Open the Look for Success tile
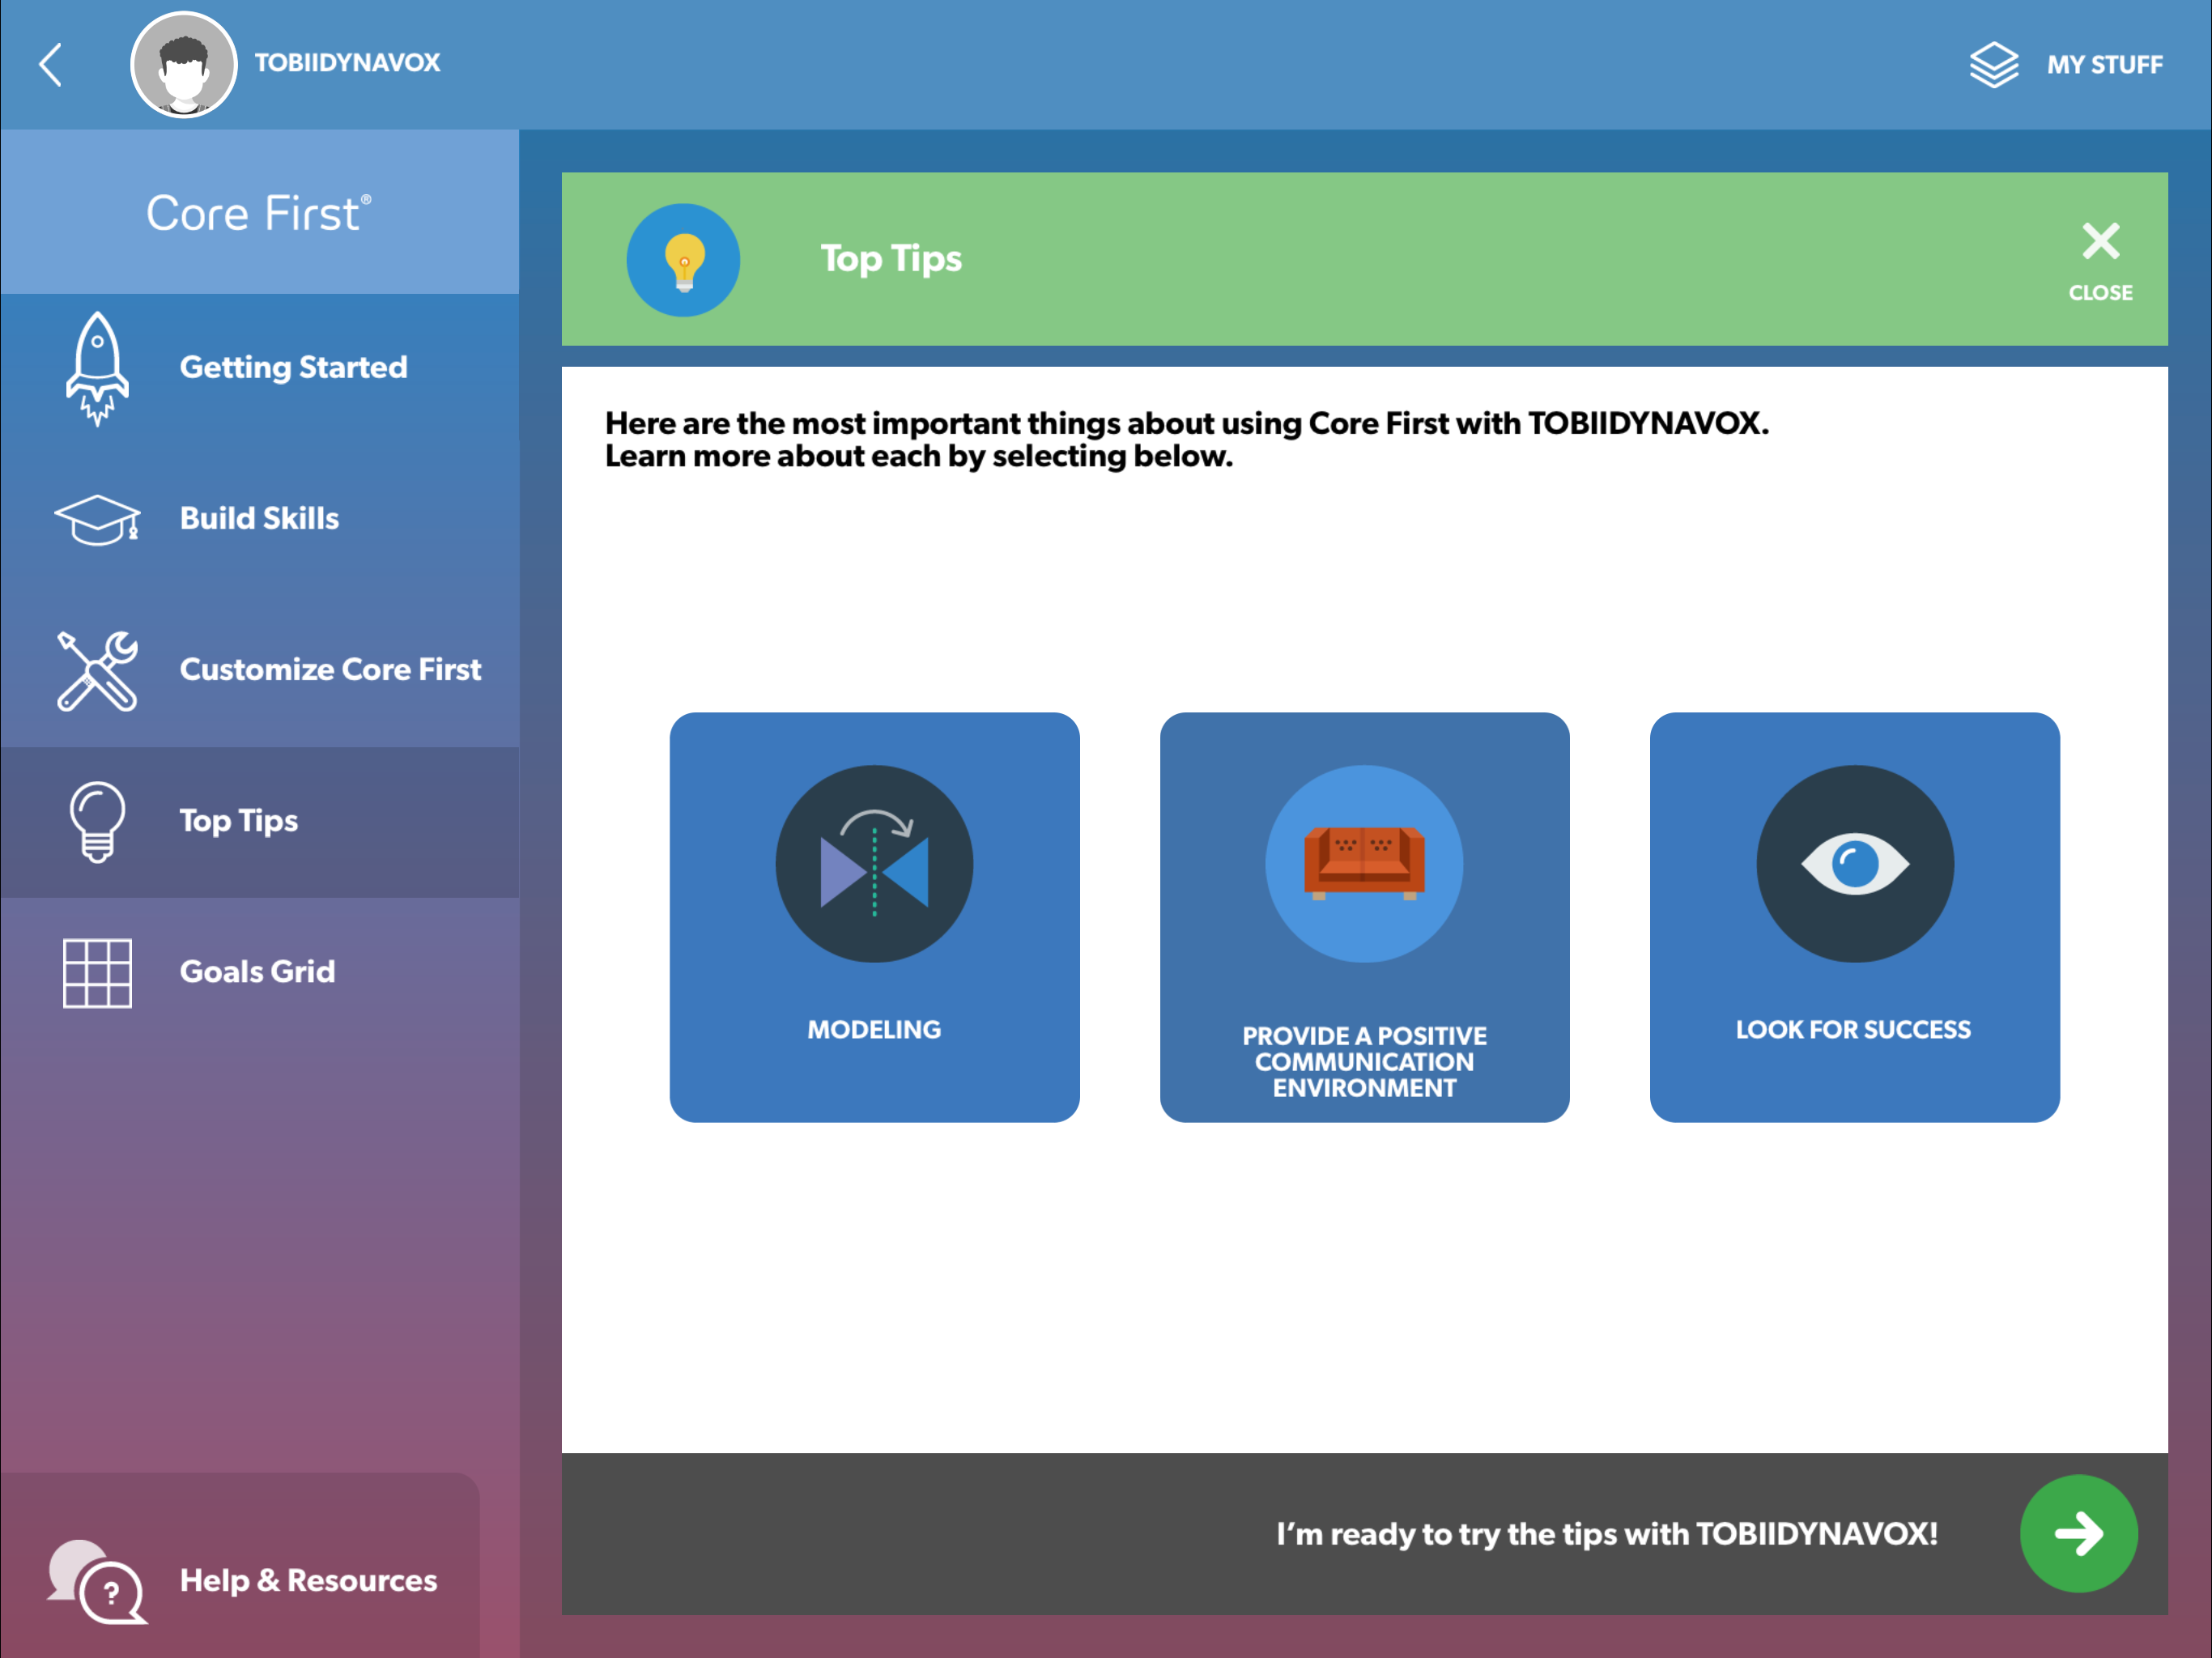 click(x=1854, y=917)
